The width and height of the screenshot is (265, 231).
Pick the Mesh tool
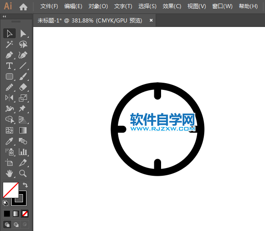point(9,130)
